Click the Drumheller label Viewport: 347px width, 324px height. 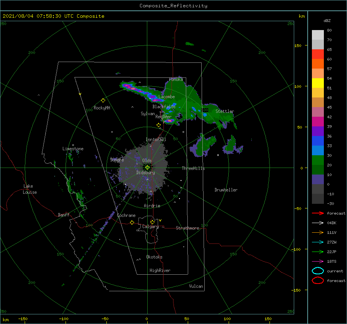pyautogui.click(x=226, y=190)
